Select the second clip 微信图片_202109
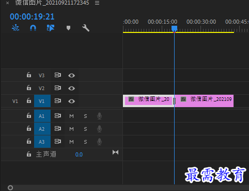The width and height of the screenshot is (249, 191). (204, 101)
